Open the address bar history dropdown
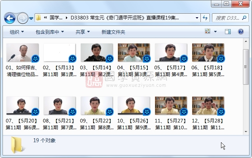 (197, 18)
